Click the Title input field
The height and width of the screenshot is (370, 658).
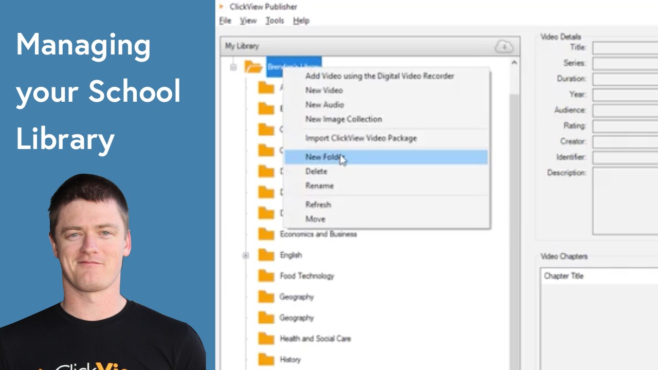(625, 48)
